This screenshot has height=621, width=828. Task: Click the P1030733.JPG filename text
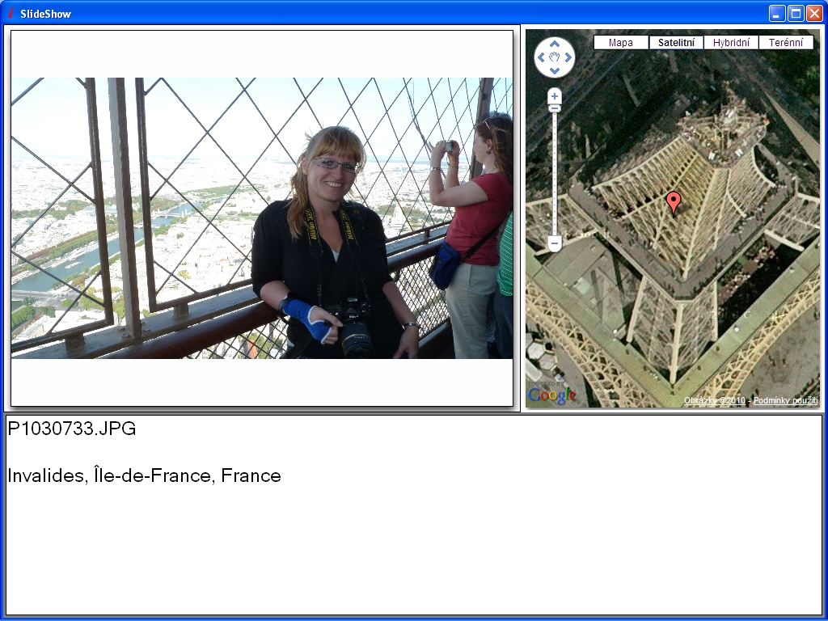click(72, 429)
